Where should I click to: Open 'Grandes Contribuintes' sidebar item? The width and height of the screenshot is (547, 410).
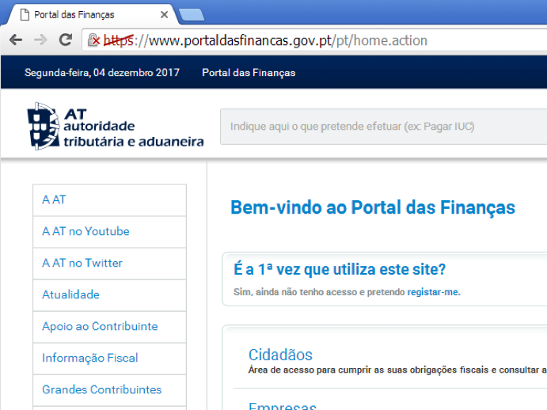coord(109,390)
